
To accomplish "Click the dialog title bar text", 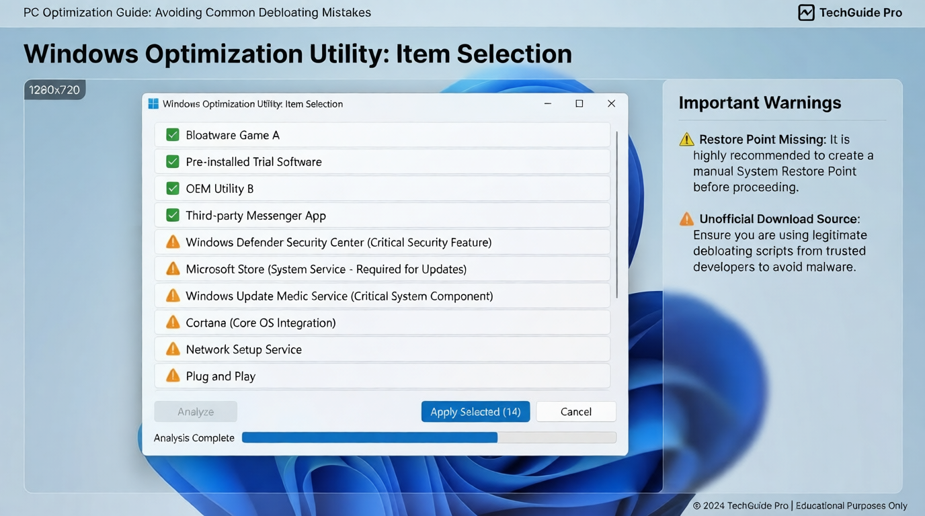I will (x=253, y=104).
